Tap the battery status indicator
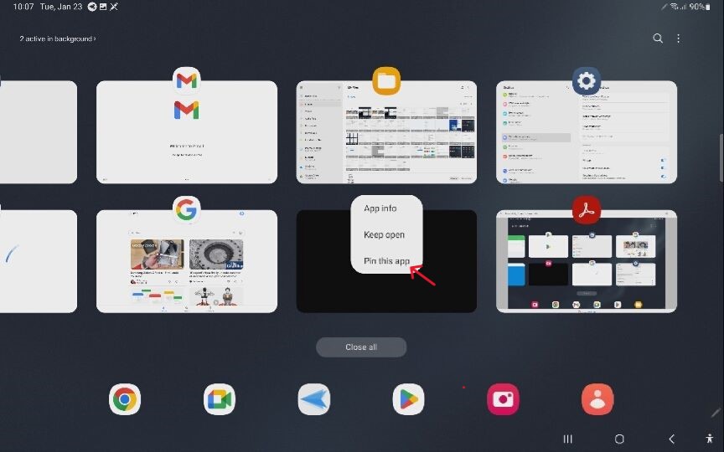The width and height of the screenshot is (724, 452). tap(700, 7)
